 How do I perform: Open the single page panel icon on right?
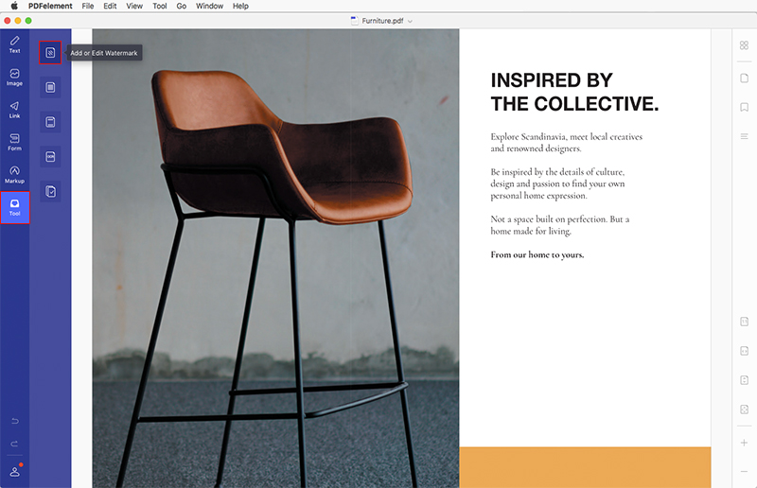744,78
